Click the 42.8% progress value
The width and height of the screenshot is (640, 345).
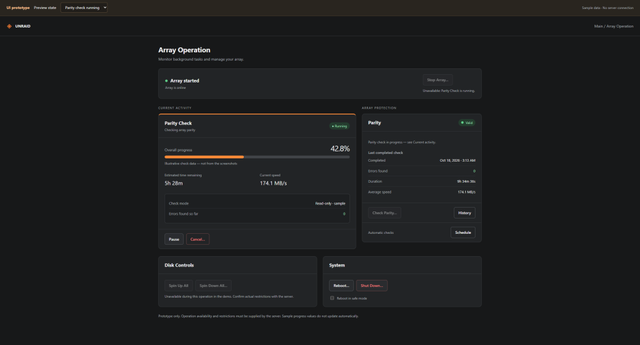click(x=340, y=149)
